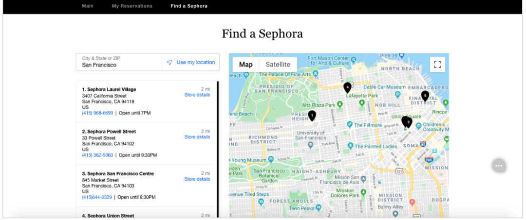This screenshot has height=220, width=526.
Task: Click the Lafayette Park tree marker
Action: 362,102
